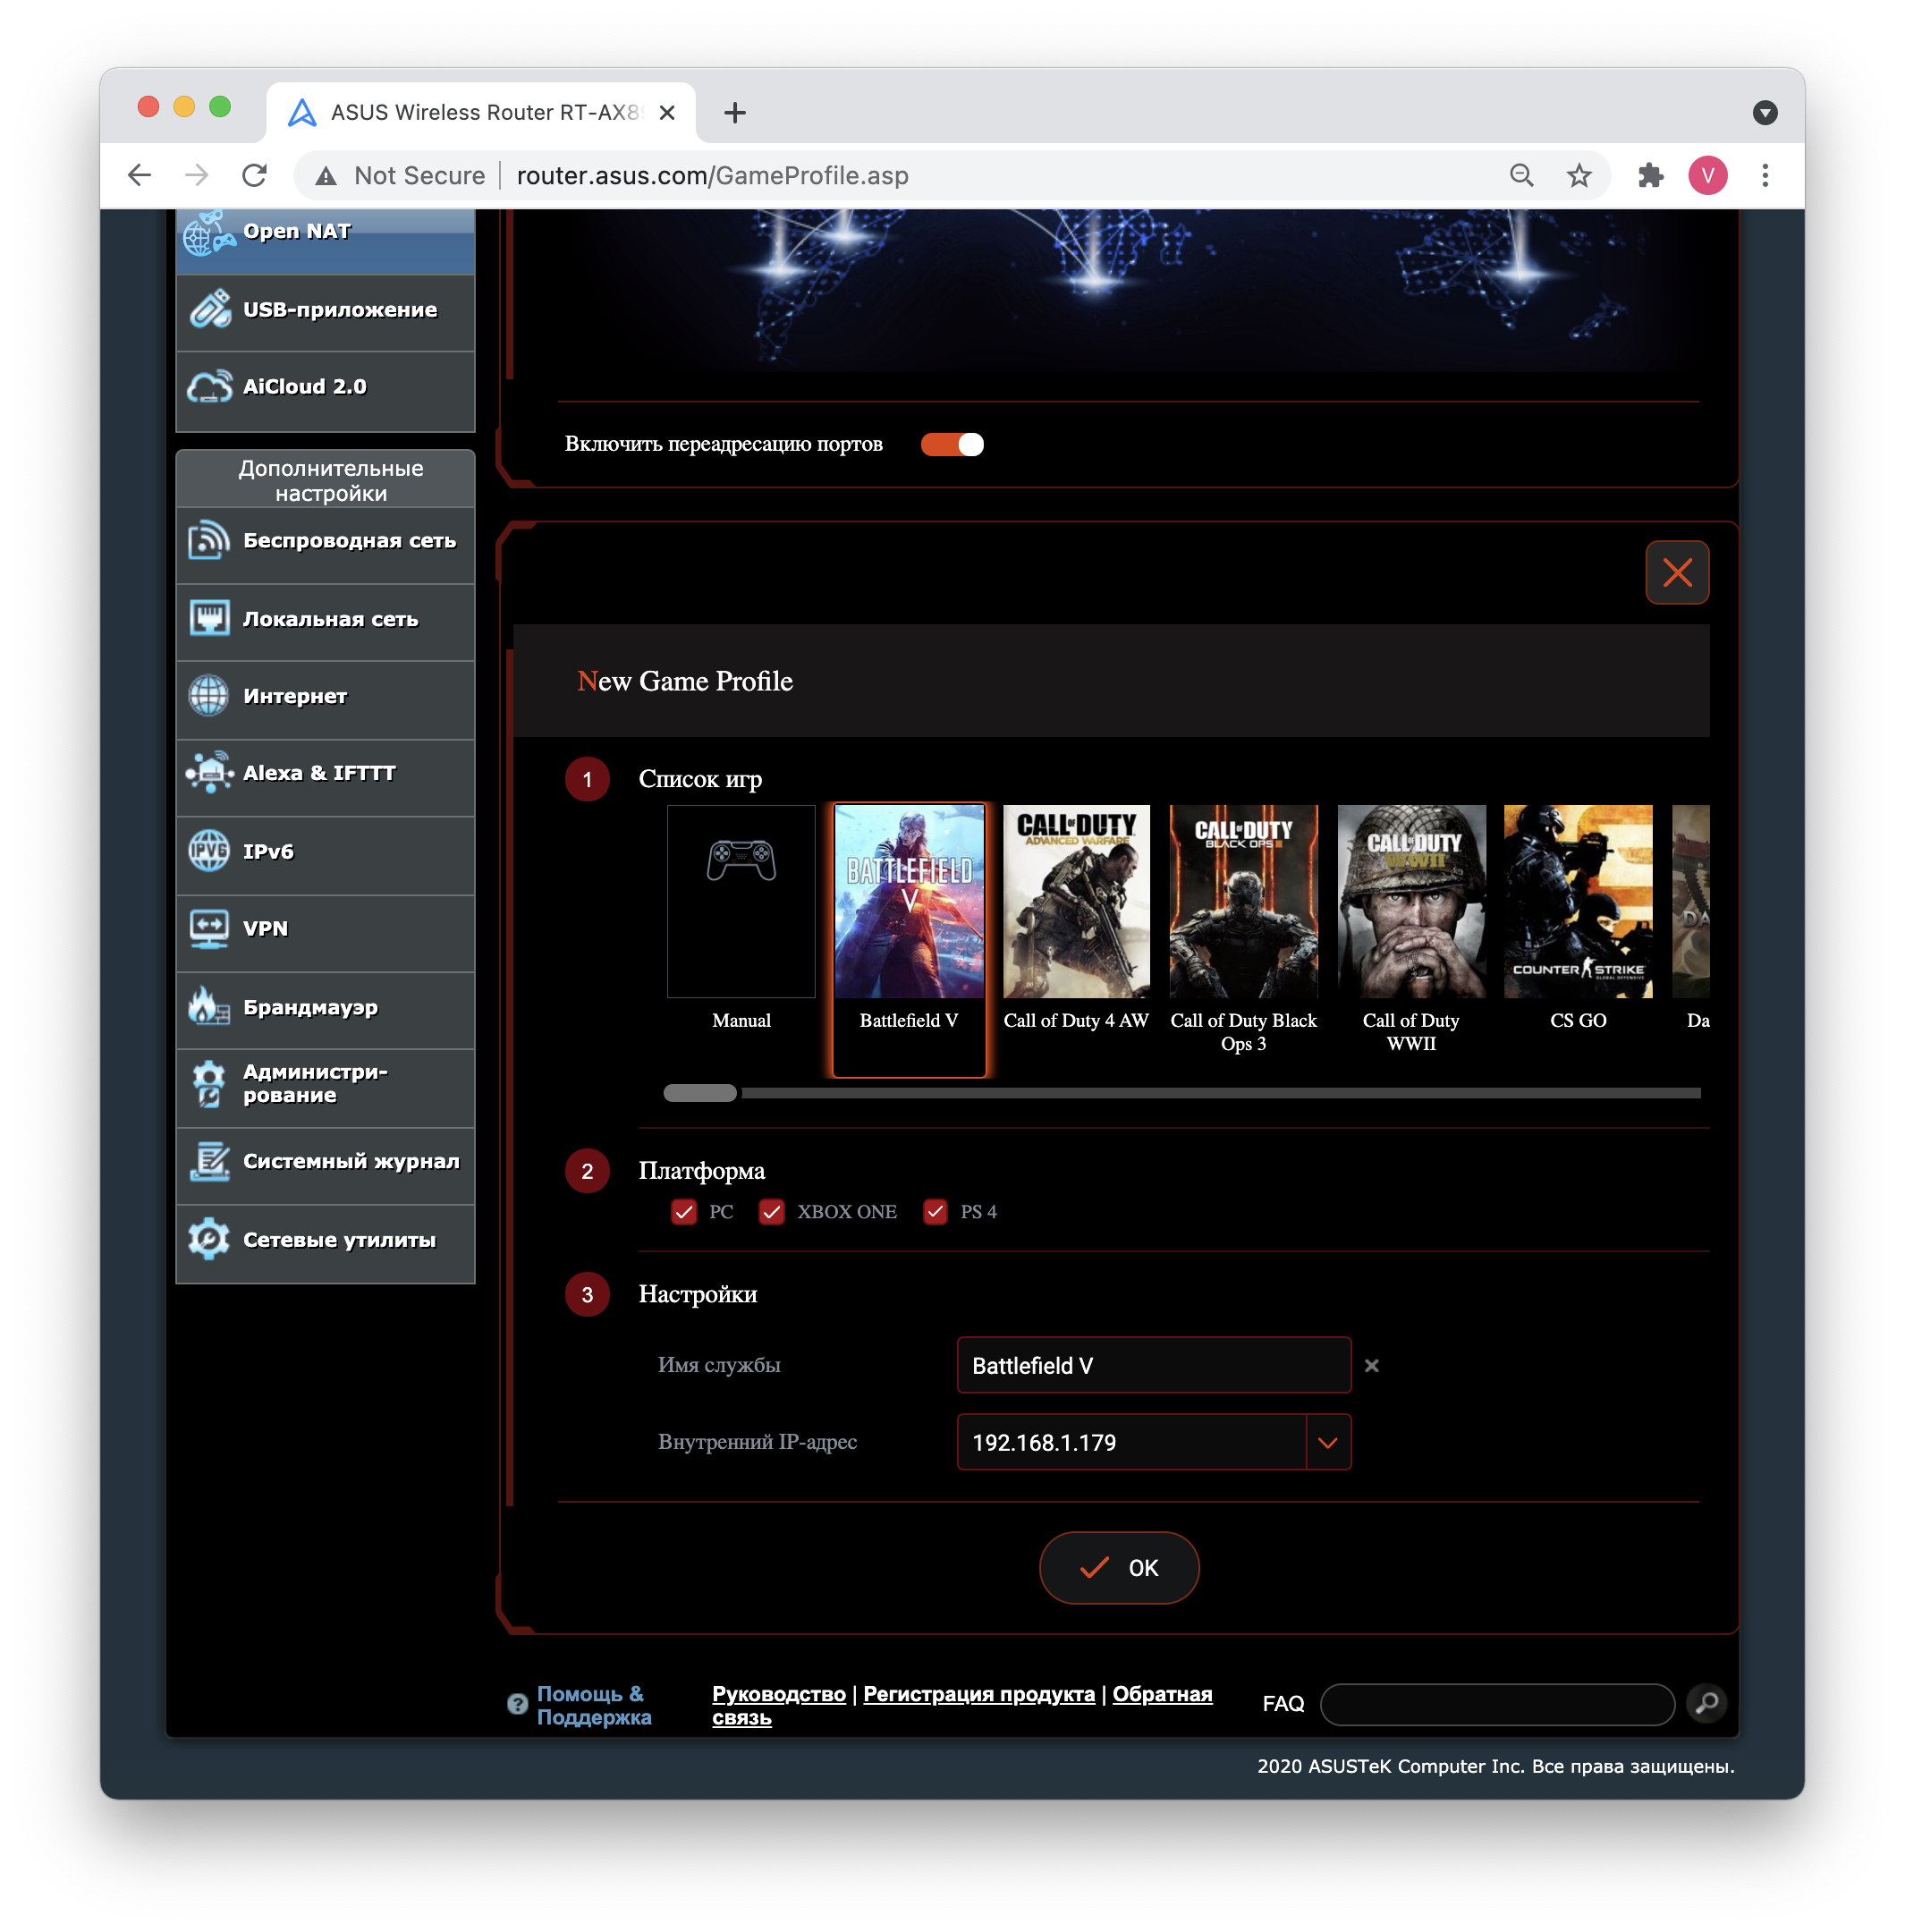This screenshot has height=1932, width=1905.
Task: Open the USB-приложение icon in sidebar
Action: (210, 310)
